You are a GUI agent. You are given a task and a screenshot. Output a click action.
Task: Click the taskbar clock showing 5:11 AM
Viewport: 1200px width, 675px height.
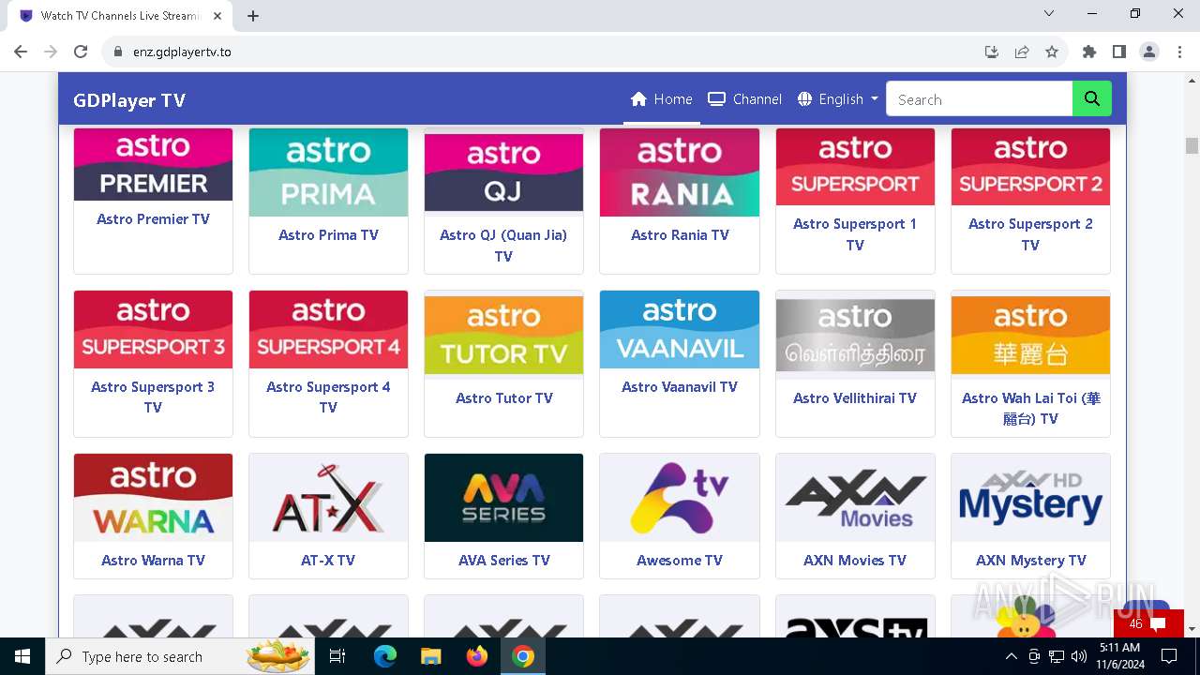coord(1119,656)
